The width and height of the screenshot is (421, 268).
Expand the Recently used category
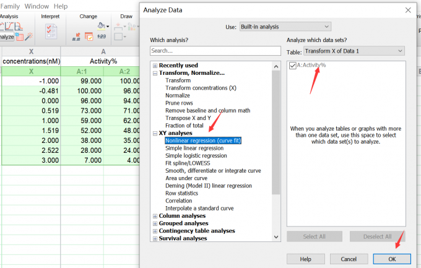(155, 66)
